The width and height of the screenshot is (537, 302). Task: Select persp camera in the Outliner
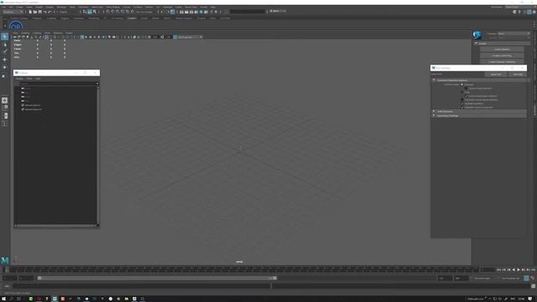tap(27, 88)
